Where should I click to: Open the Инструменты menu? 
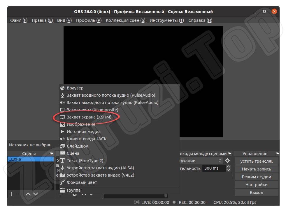(167, 20)
